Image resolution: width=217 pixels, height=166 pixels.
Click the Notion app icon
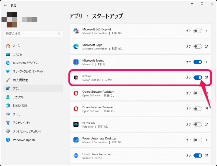(76, 78)
